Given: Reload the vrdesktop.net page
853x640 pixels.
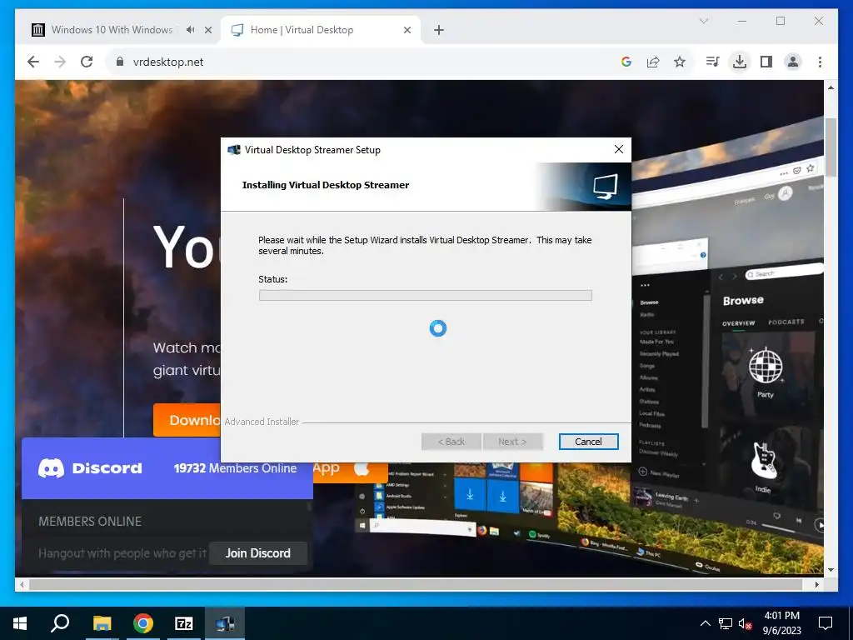Looking at the screenshot, I should (x=87, y=62).
